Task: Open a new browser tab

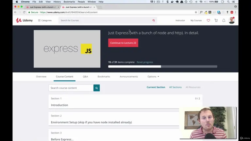Action: [100, 8]
